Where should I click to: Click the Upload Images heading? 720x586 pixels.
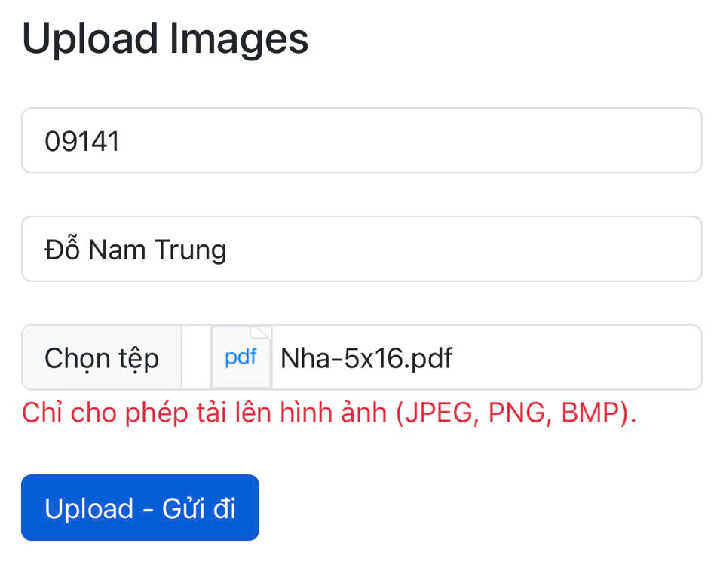(165, 38)
